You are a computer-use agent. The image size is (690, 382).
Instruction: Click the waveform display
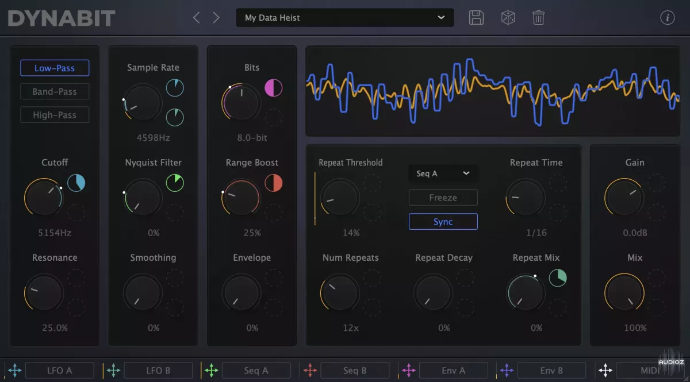[x=493, y=91]
